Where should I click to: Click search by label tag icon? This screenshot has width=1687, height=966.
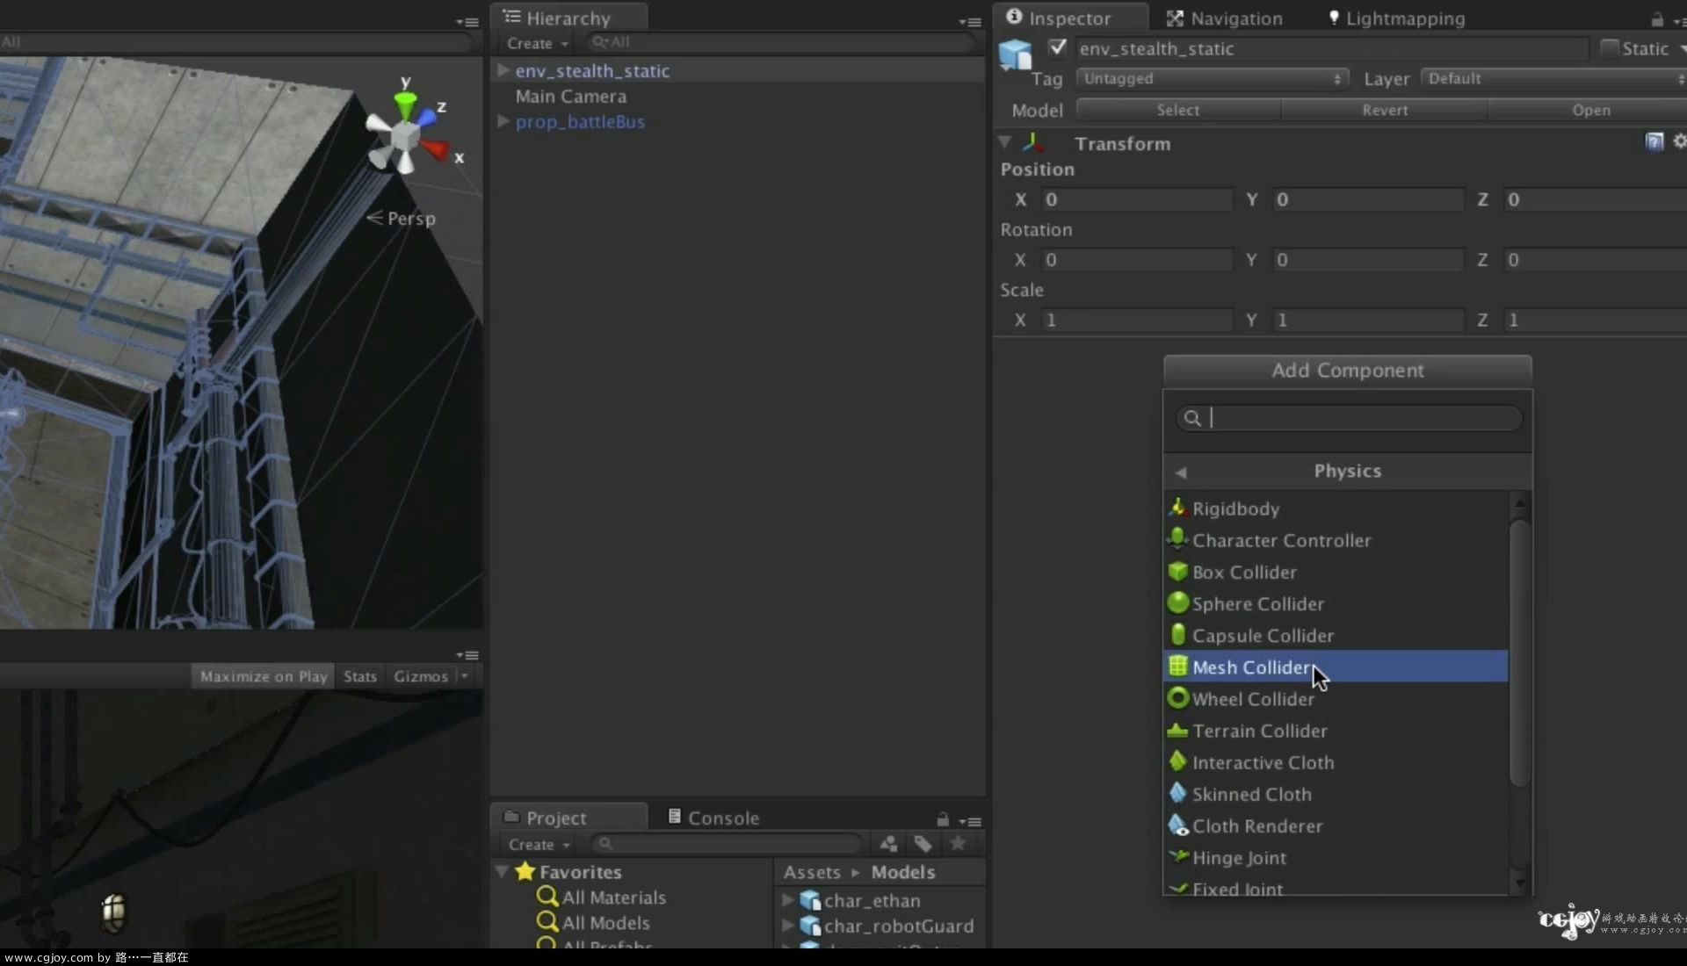click(923, 844)
